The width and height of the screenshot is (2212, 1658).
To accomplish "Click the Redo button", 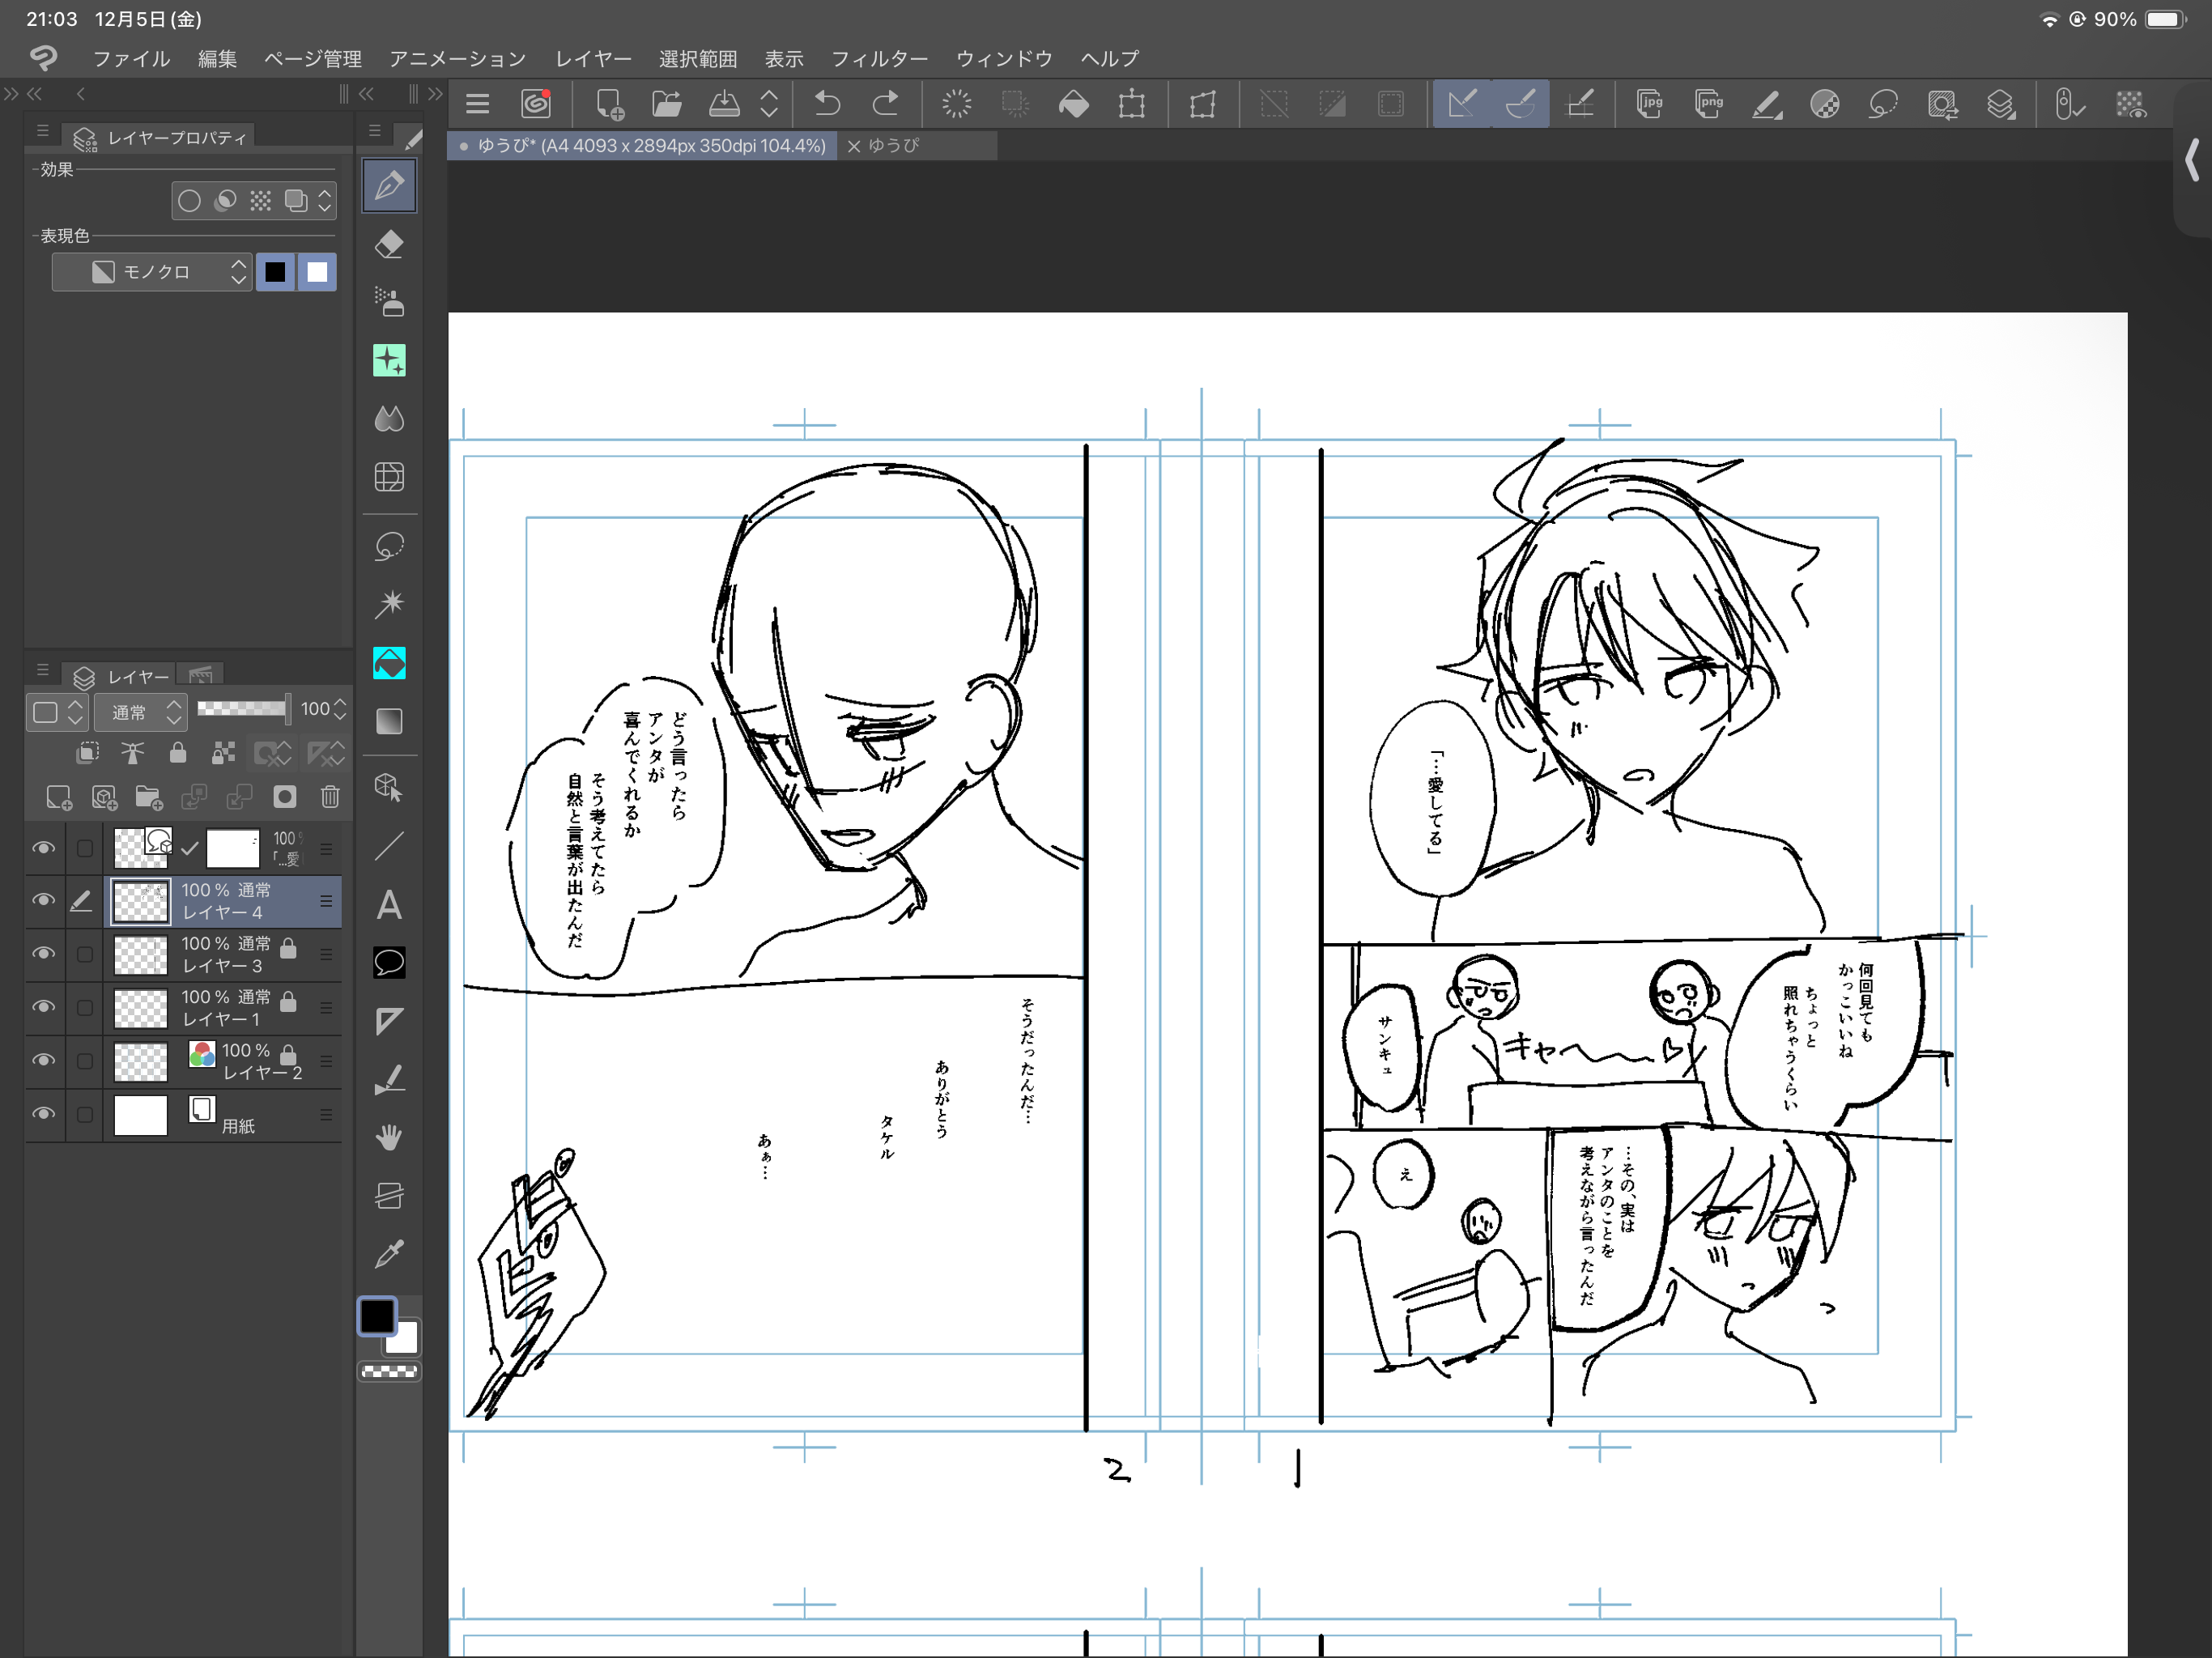I will click(885, 104).
